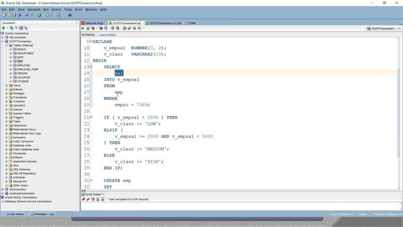Viewport: 403px width, 227px height.
Task: Click the gray Forward navigation button
Action: pyautogui.click(x=48, y=15)
